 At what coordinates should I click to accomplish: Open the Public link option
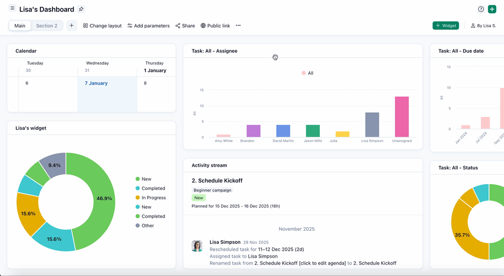pyautogui.click(x=215, y=26)
